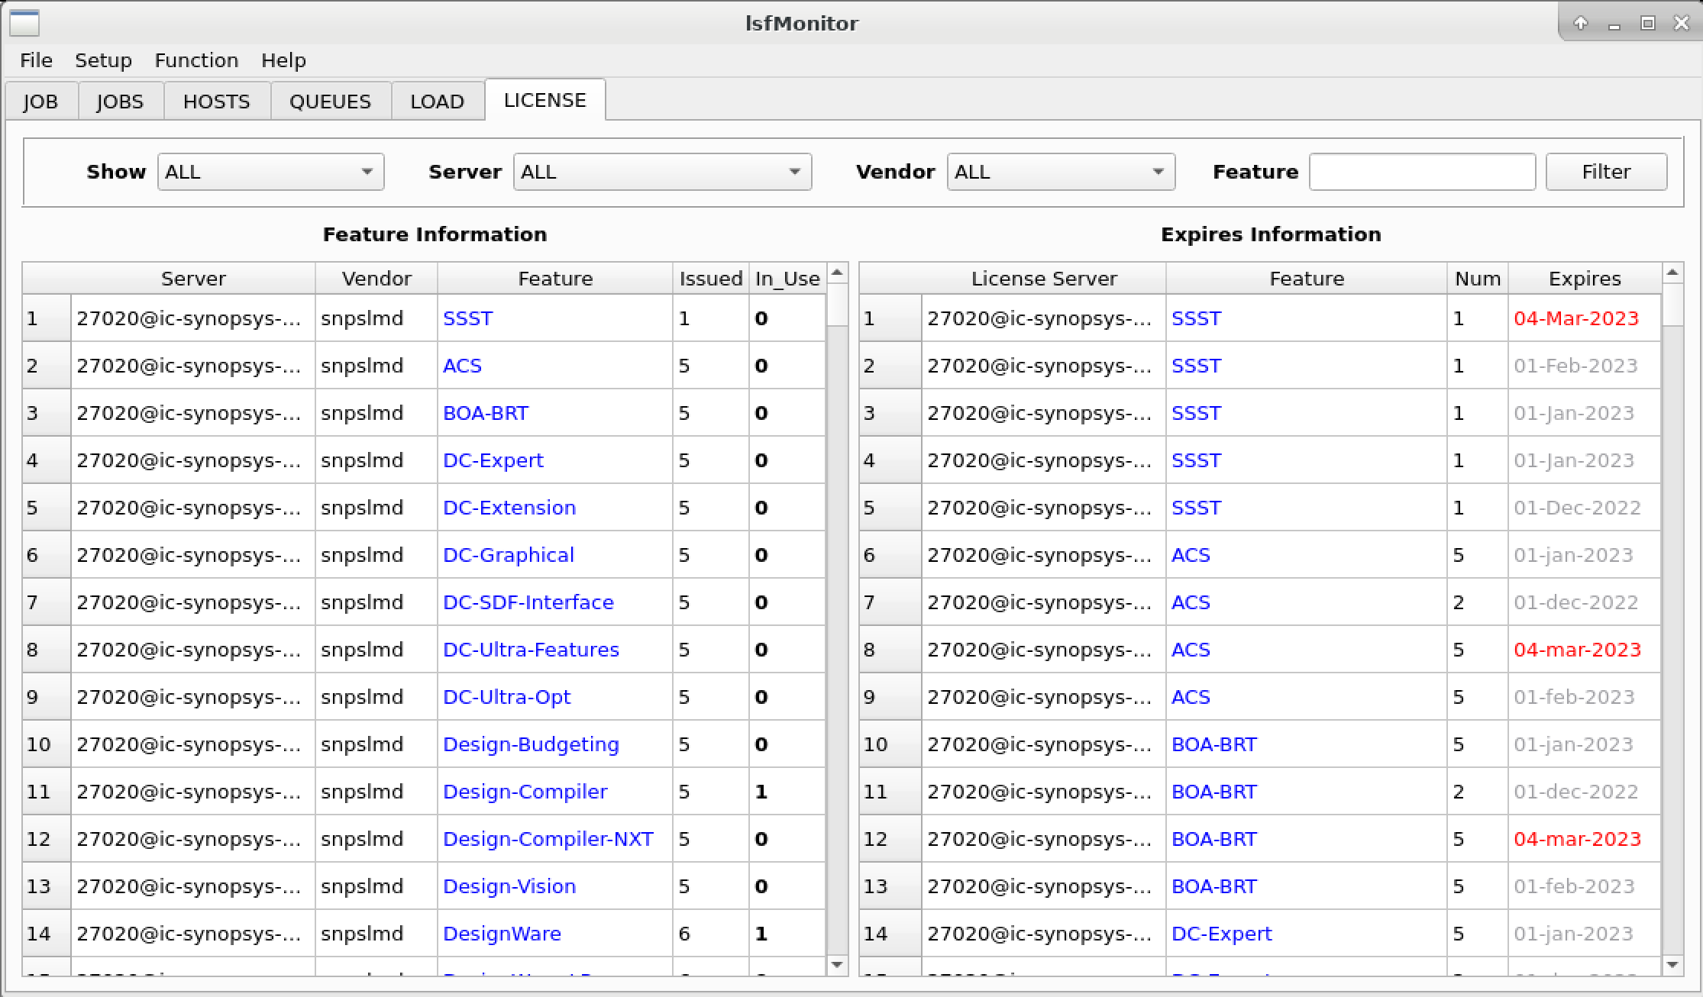1703x997 pixels.
Task: Open the File menu
Action: [36, 60]
